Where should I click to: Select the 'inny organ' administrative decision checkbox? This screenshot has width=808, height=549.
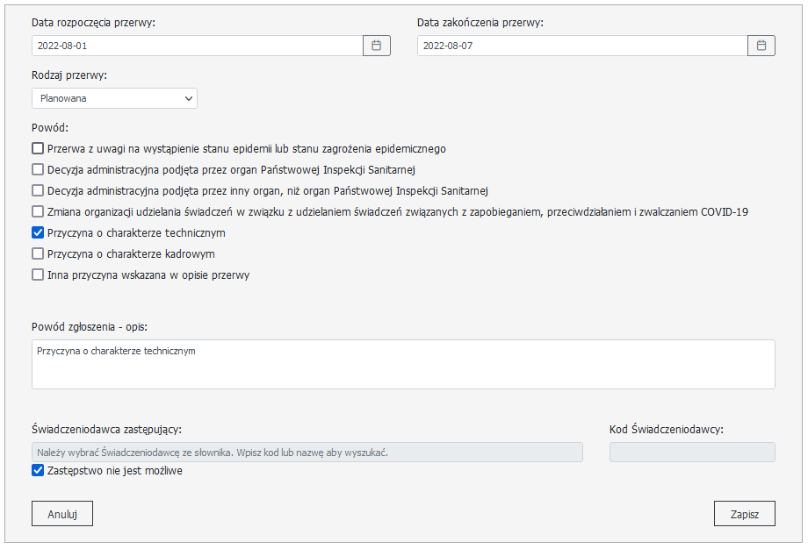coord(38,191)
